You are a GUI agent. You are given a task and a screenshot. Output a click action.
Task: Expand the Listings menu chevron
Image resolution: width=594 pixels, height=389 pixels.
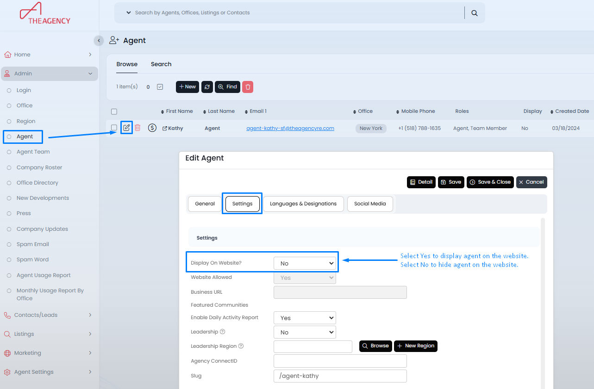(x=90, y=334)
